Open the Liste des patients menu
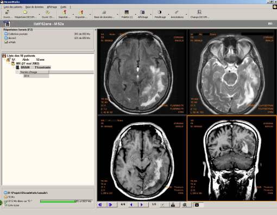The image size is (277, 215). pyautogui.click(x=13, y=7)
